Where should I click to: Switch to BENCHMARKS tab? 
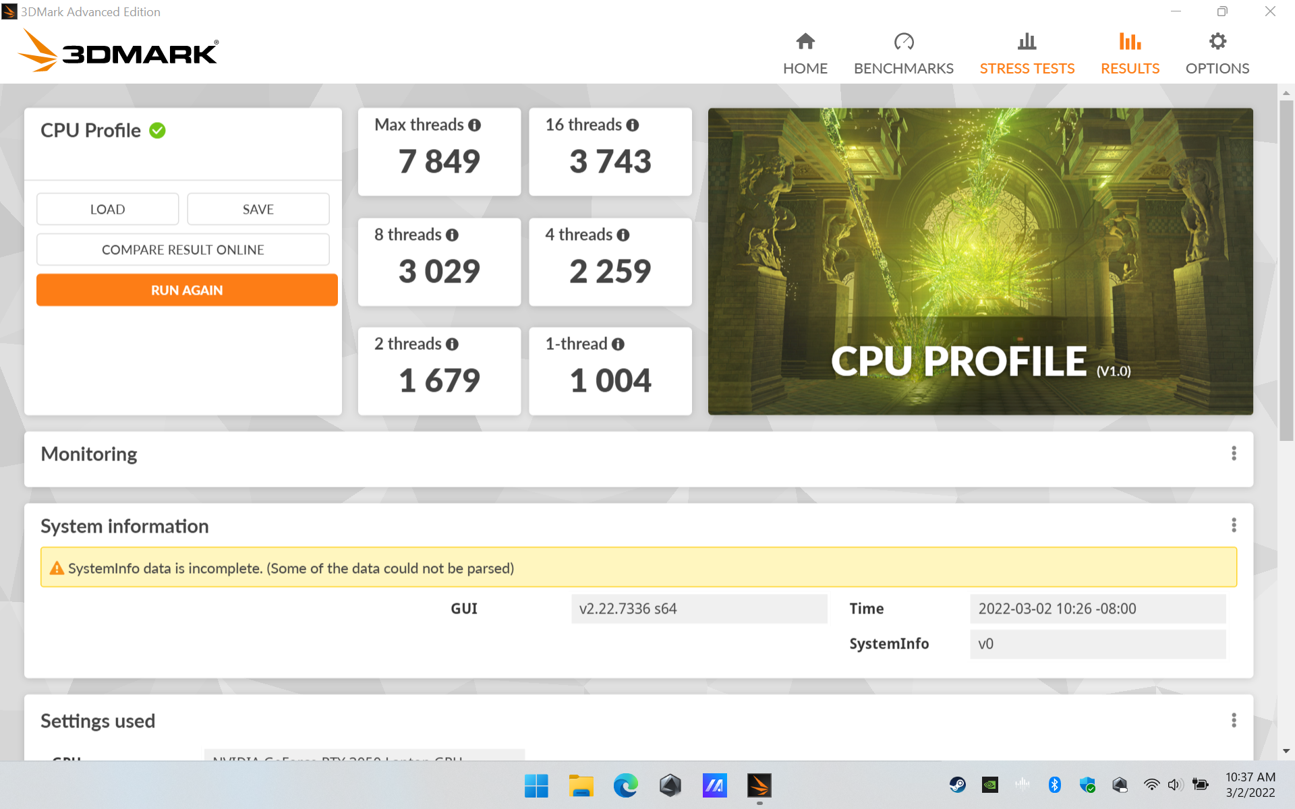[903, 54]
